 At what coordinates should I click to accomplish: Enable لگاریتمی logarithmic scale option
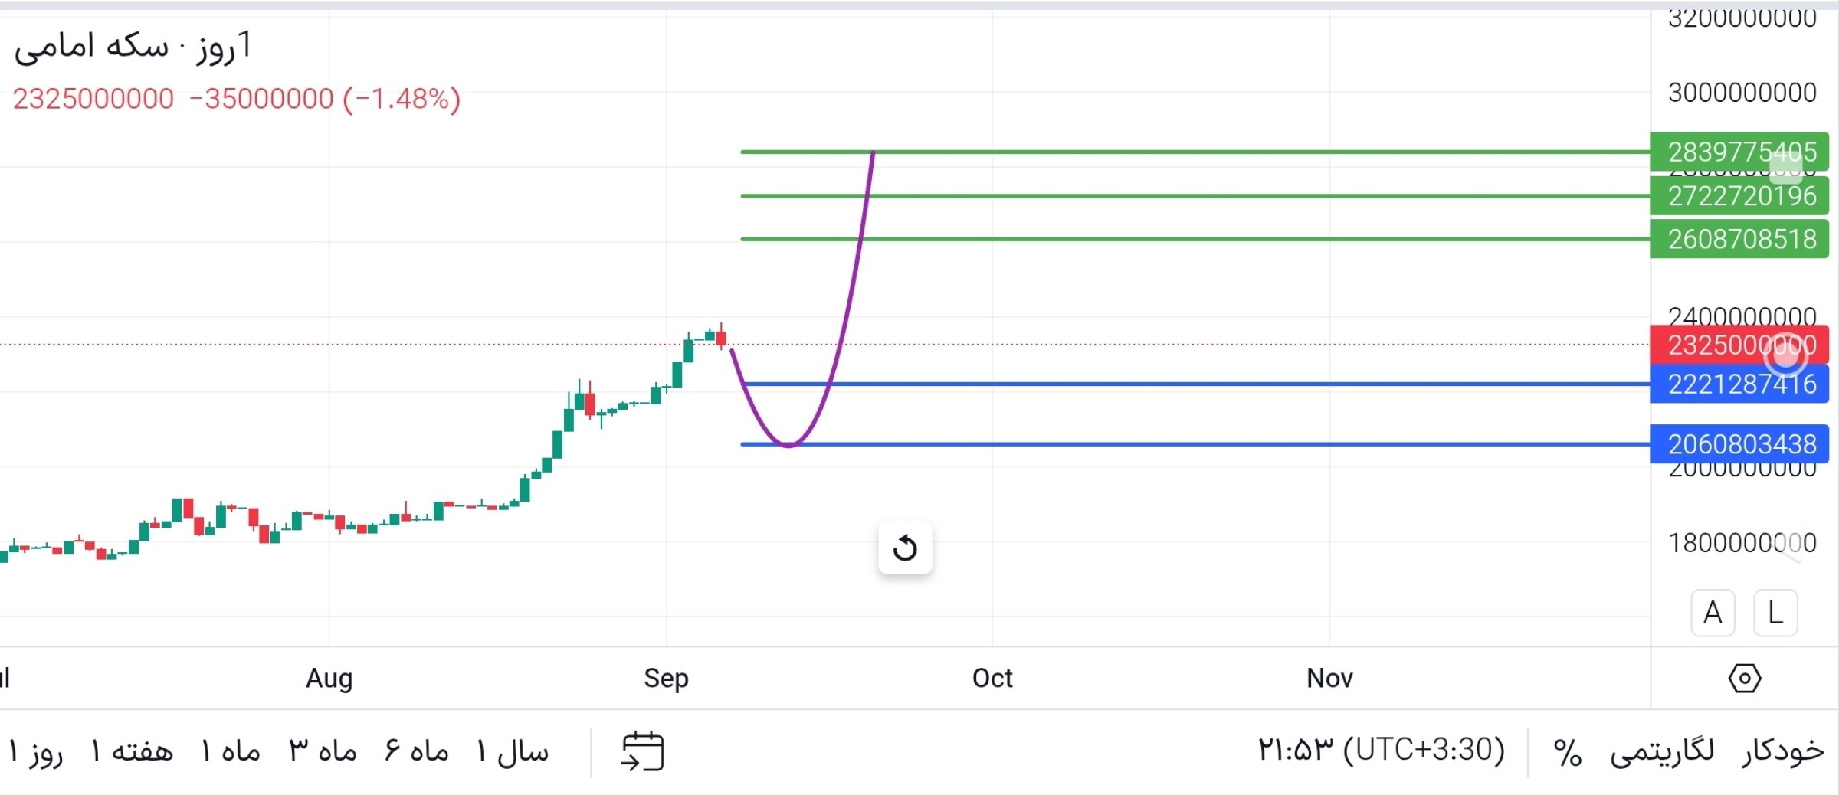[x=1662, y=751]
